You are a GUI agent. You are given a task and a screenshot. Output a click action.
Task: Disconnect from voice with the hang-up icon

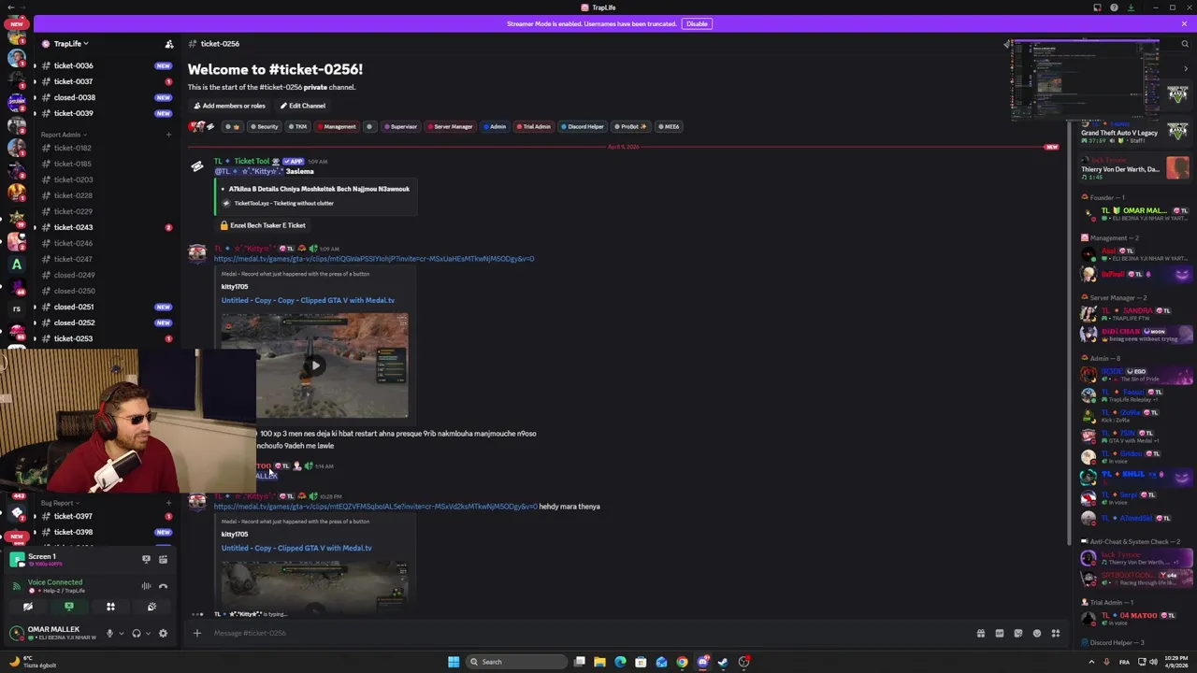[x=163, y=586]
